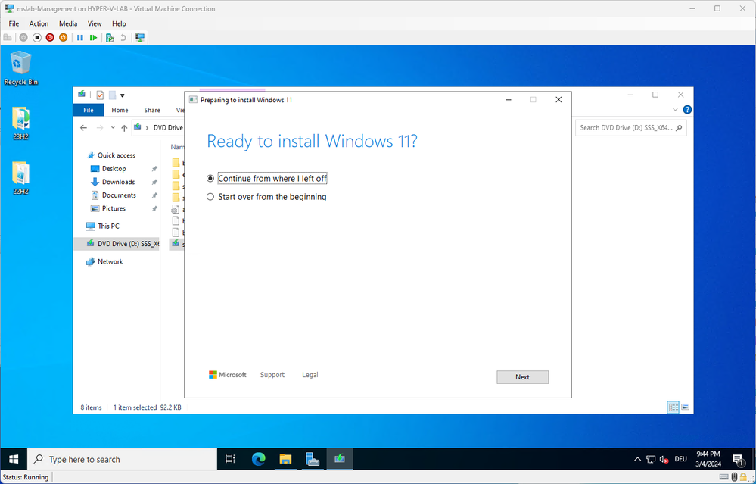Open the Windows Start menu
The width and height of the screenshot is (756, 484).
pyautogui.click(x=14, y=460)
